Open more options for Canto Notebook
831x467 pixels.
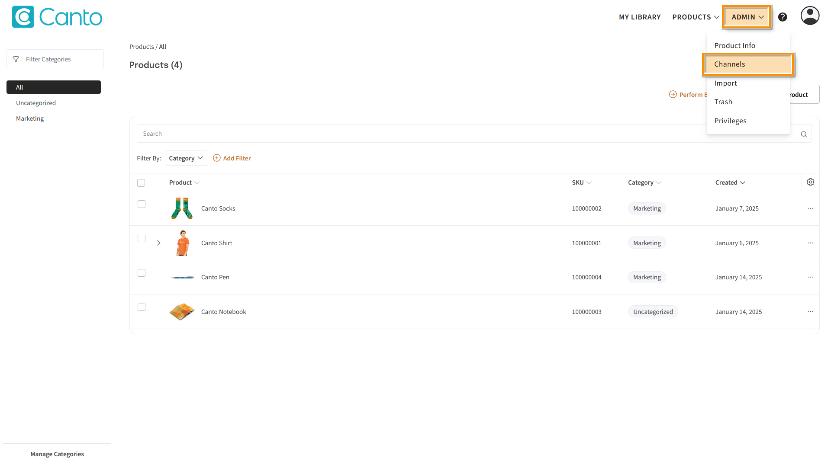point(810,312)
